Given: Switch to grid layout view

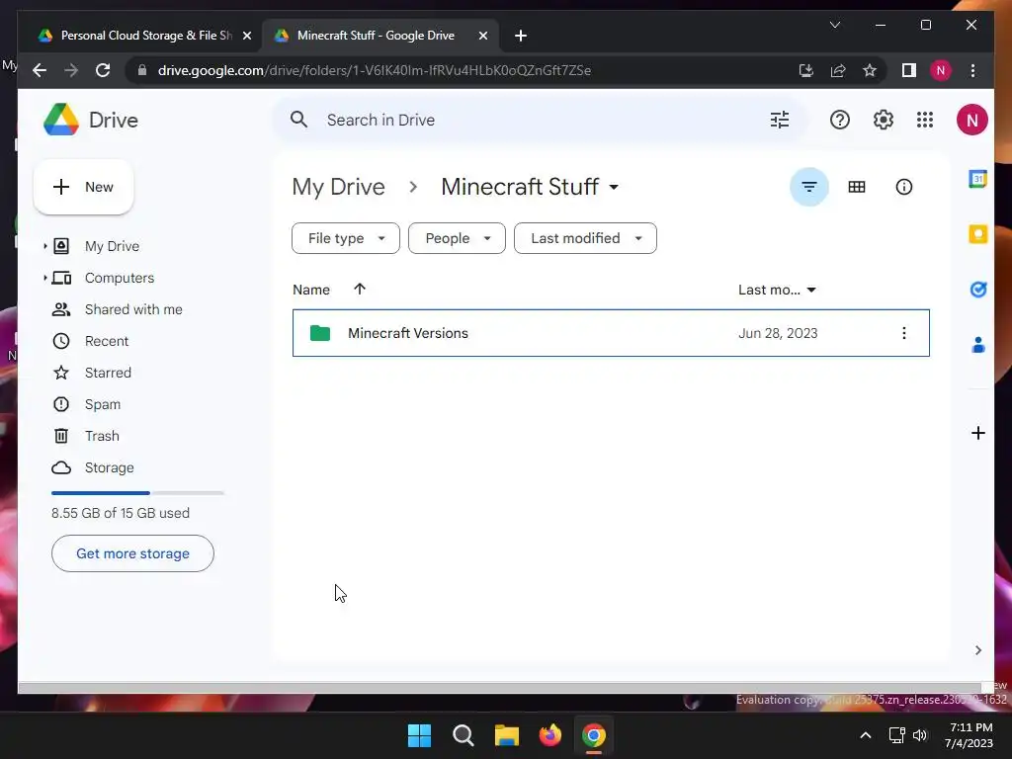Looking at the screenshot, I should coord(857,187).
